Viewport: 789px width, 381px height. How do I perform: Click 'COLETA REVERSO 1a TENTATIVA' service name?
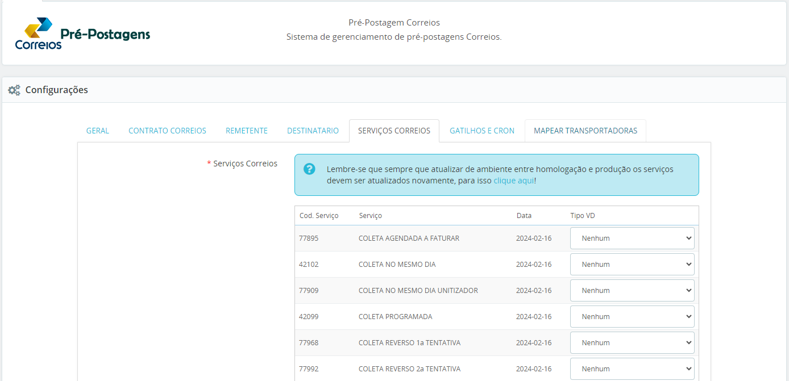409,343
